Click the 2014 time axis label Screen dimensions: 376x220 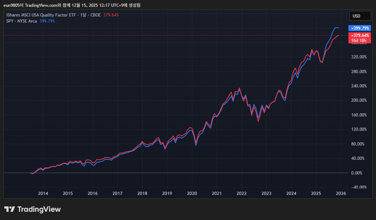point(43,193)
